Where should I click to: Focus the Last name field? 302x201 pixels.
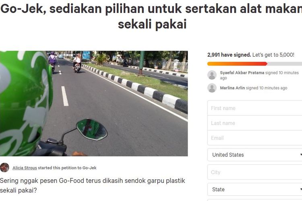254,123
